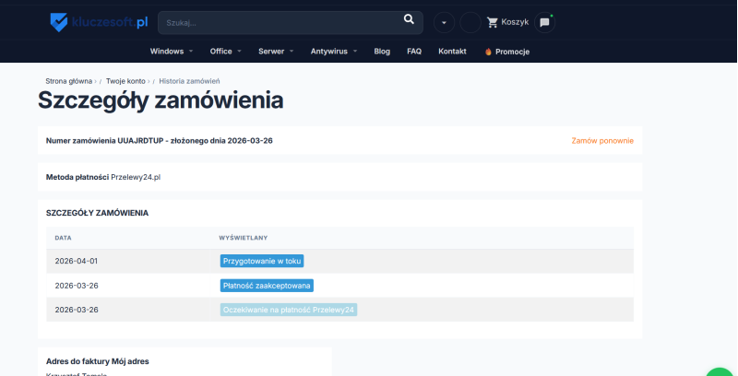738x376 pixels.
Task: Open the Koszyk shopping cart
Action: pos(506,22)
